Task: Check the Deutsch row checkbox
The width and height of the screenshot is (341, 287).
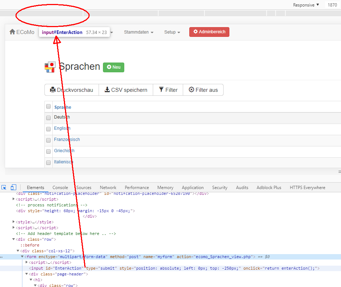Action: (x=48, y=118)
